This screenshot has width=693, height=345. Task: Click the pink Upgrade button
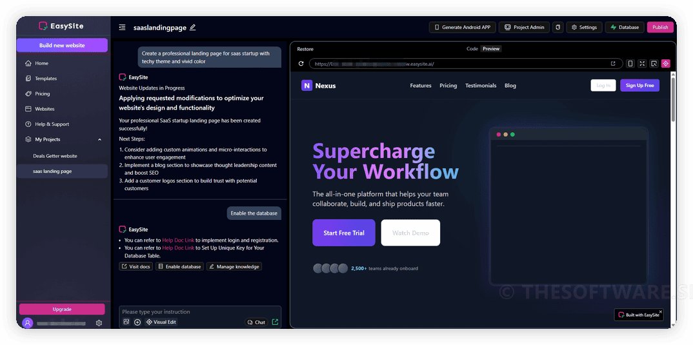point(62,310)
